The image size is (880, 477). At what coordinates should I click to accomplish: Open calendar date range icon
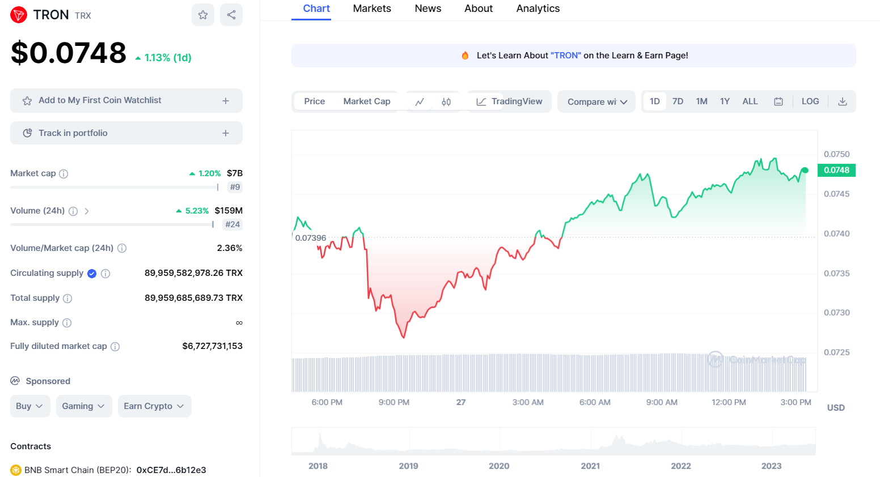click(779, 101)
